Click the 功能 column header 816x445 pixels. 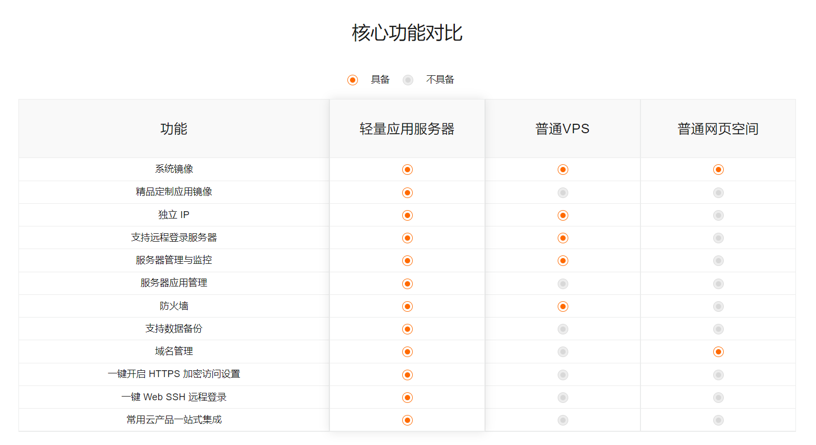tap(174, 129)
